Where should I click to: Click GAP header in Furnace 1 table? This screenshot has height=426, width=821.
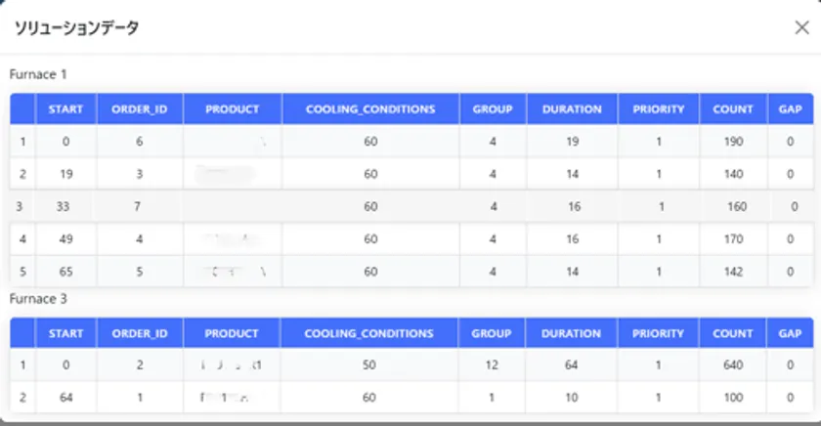(x=791, y=109)
